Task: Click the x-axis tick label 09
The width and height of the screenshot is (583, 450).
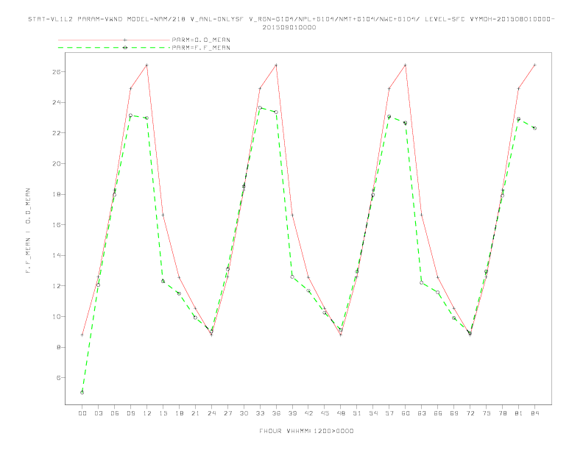Action: [130, 413]
